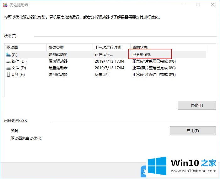
Task: Click the 关闭 scheduled optimization status text
Action: tap(14, 131)
